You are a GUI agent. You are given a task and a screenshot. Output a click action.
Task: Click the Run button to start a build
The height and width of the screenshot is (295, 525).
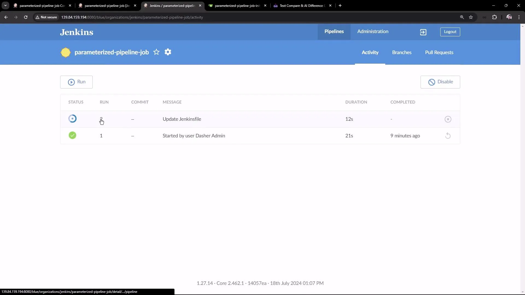[76, 82]
